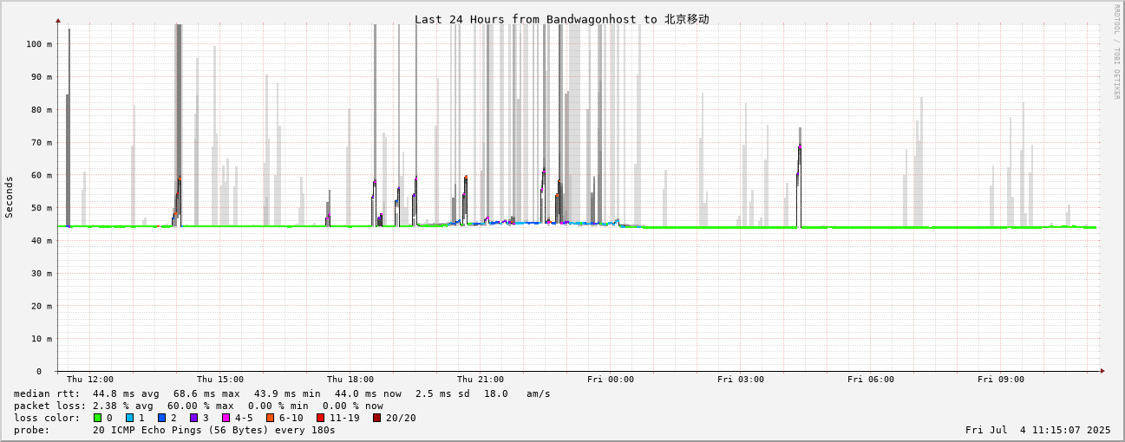Image resolution: width=1125 pixels, height=442 pixels.
Task: Click the 'Fri 00:00' time axis label
Action: tap(611, 380)
